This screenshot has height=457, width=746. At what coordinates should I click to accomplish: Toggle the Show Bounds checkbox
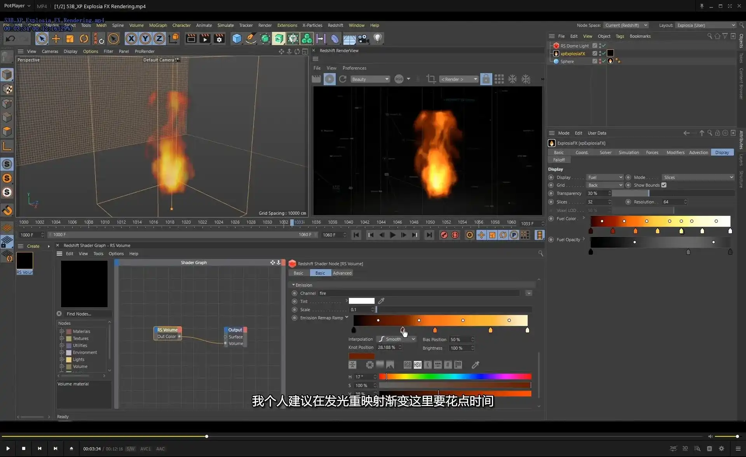coord(664,185)
